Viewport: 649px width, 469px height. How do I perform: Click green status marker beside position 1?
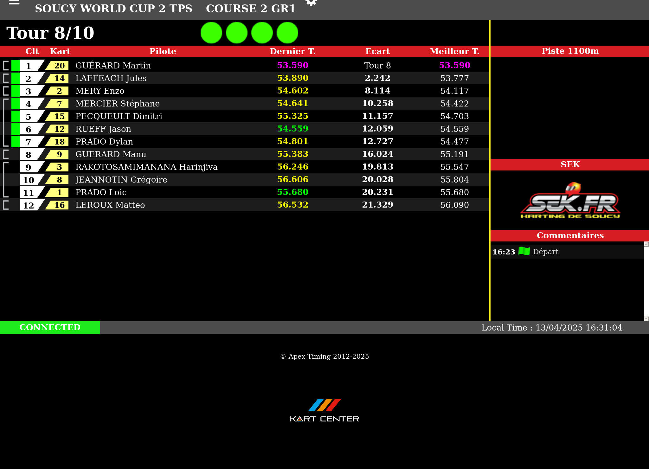[x=15, y=66]
